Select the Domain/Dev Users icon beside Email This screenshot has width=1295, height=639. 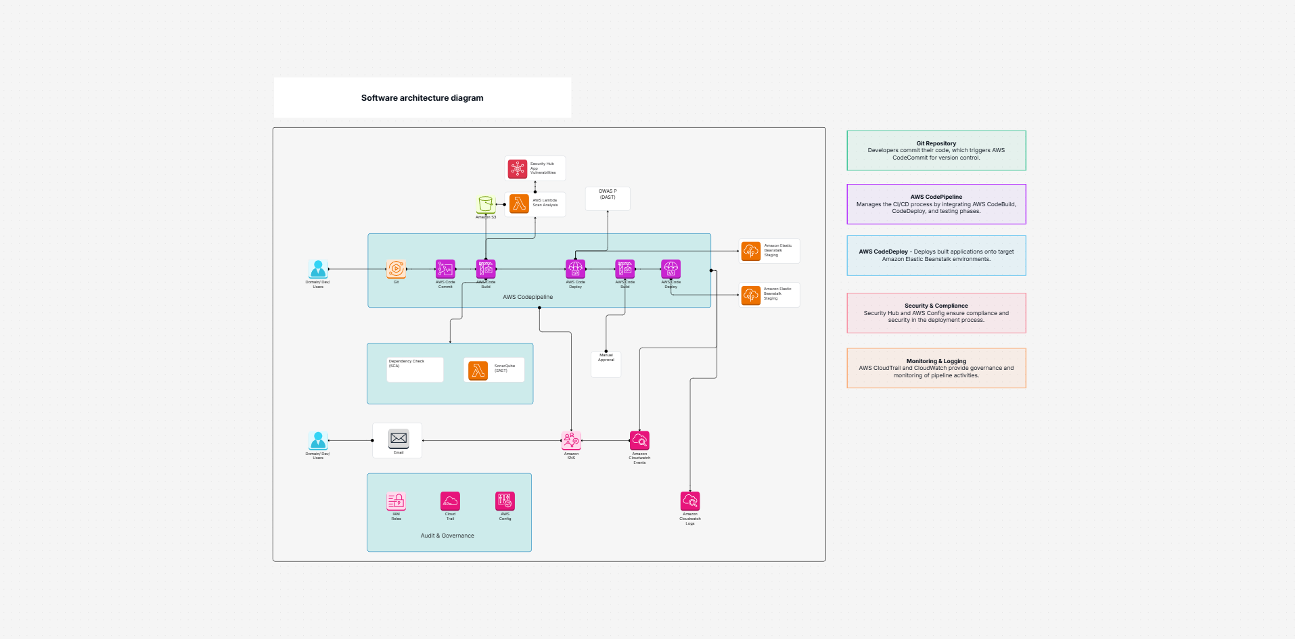click(318, 441)
